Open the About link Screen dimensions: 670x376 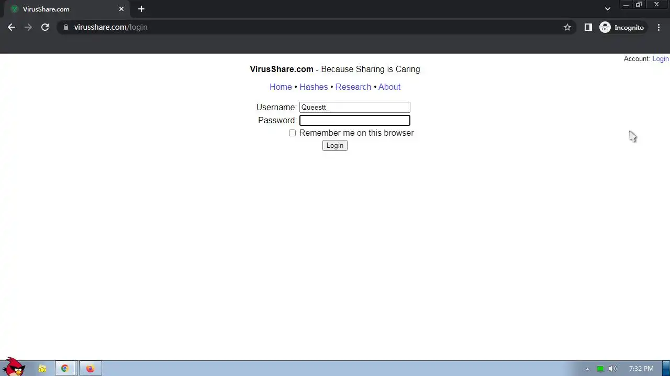coord(389,87)
